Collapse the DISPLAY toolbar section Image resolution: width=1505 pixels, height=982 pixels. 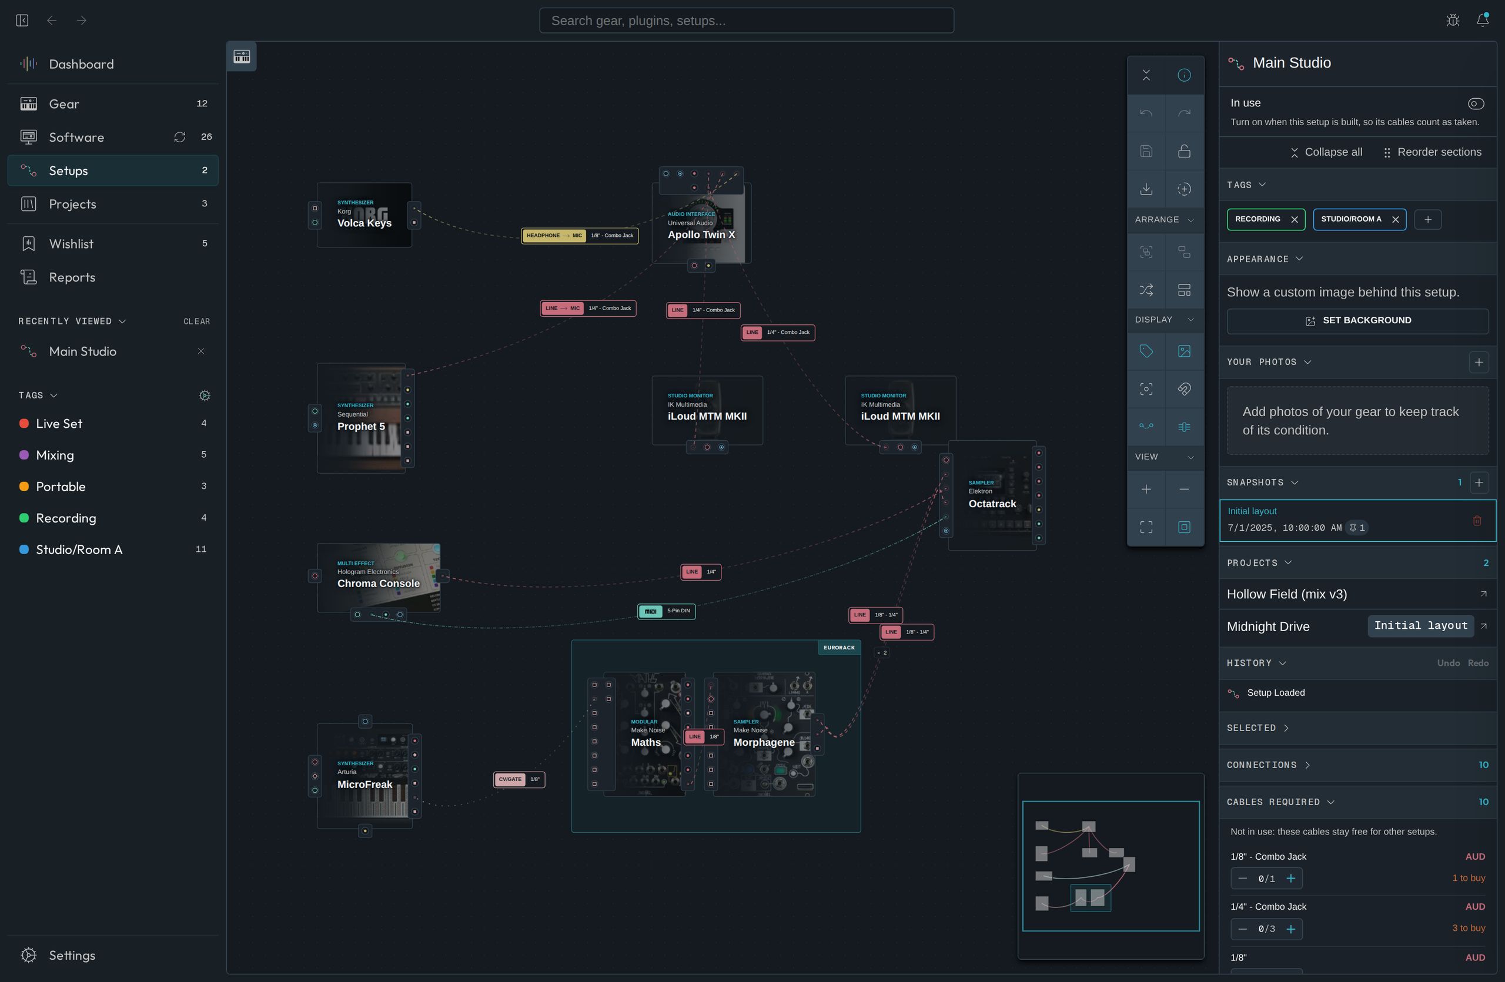(1165, 320)
